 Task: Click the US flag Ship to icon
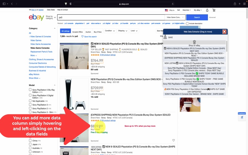click(166, 10)
